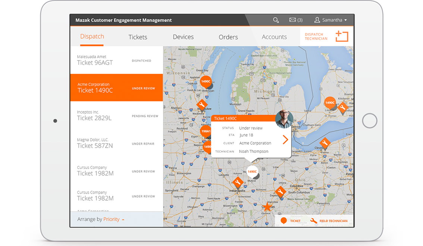Screen dimensions: 423x246
Task: Open ticket details with the popup chevron
Action: tap(285, 139)
